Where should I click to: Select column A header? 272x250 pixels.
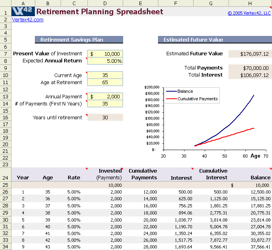click(23, 3)
